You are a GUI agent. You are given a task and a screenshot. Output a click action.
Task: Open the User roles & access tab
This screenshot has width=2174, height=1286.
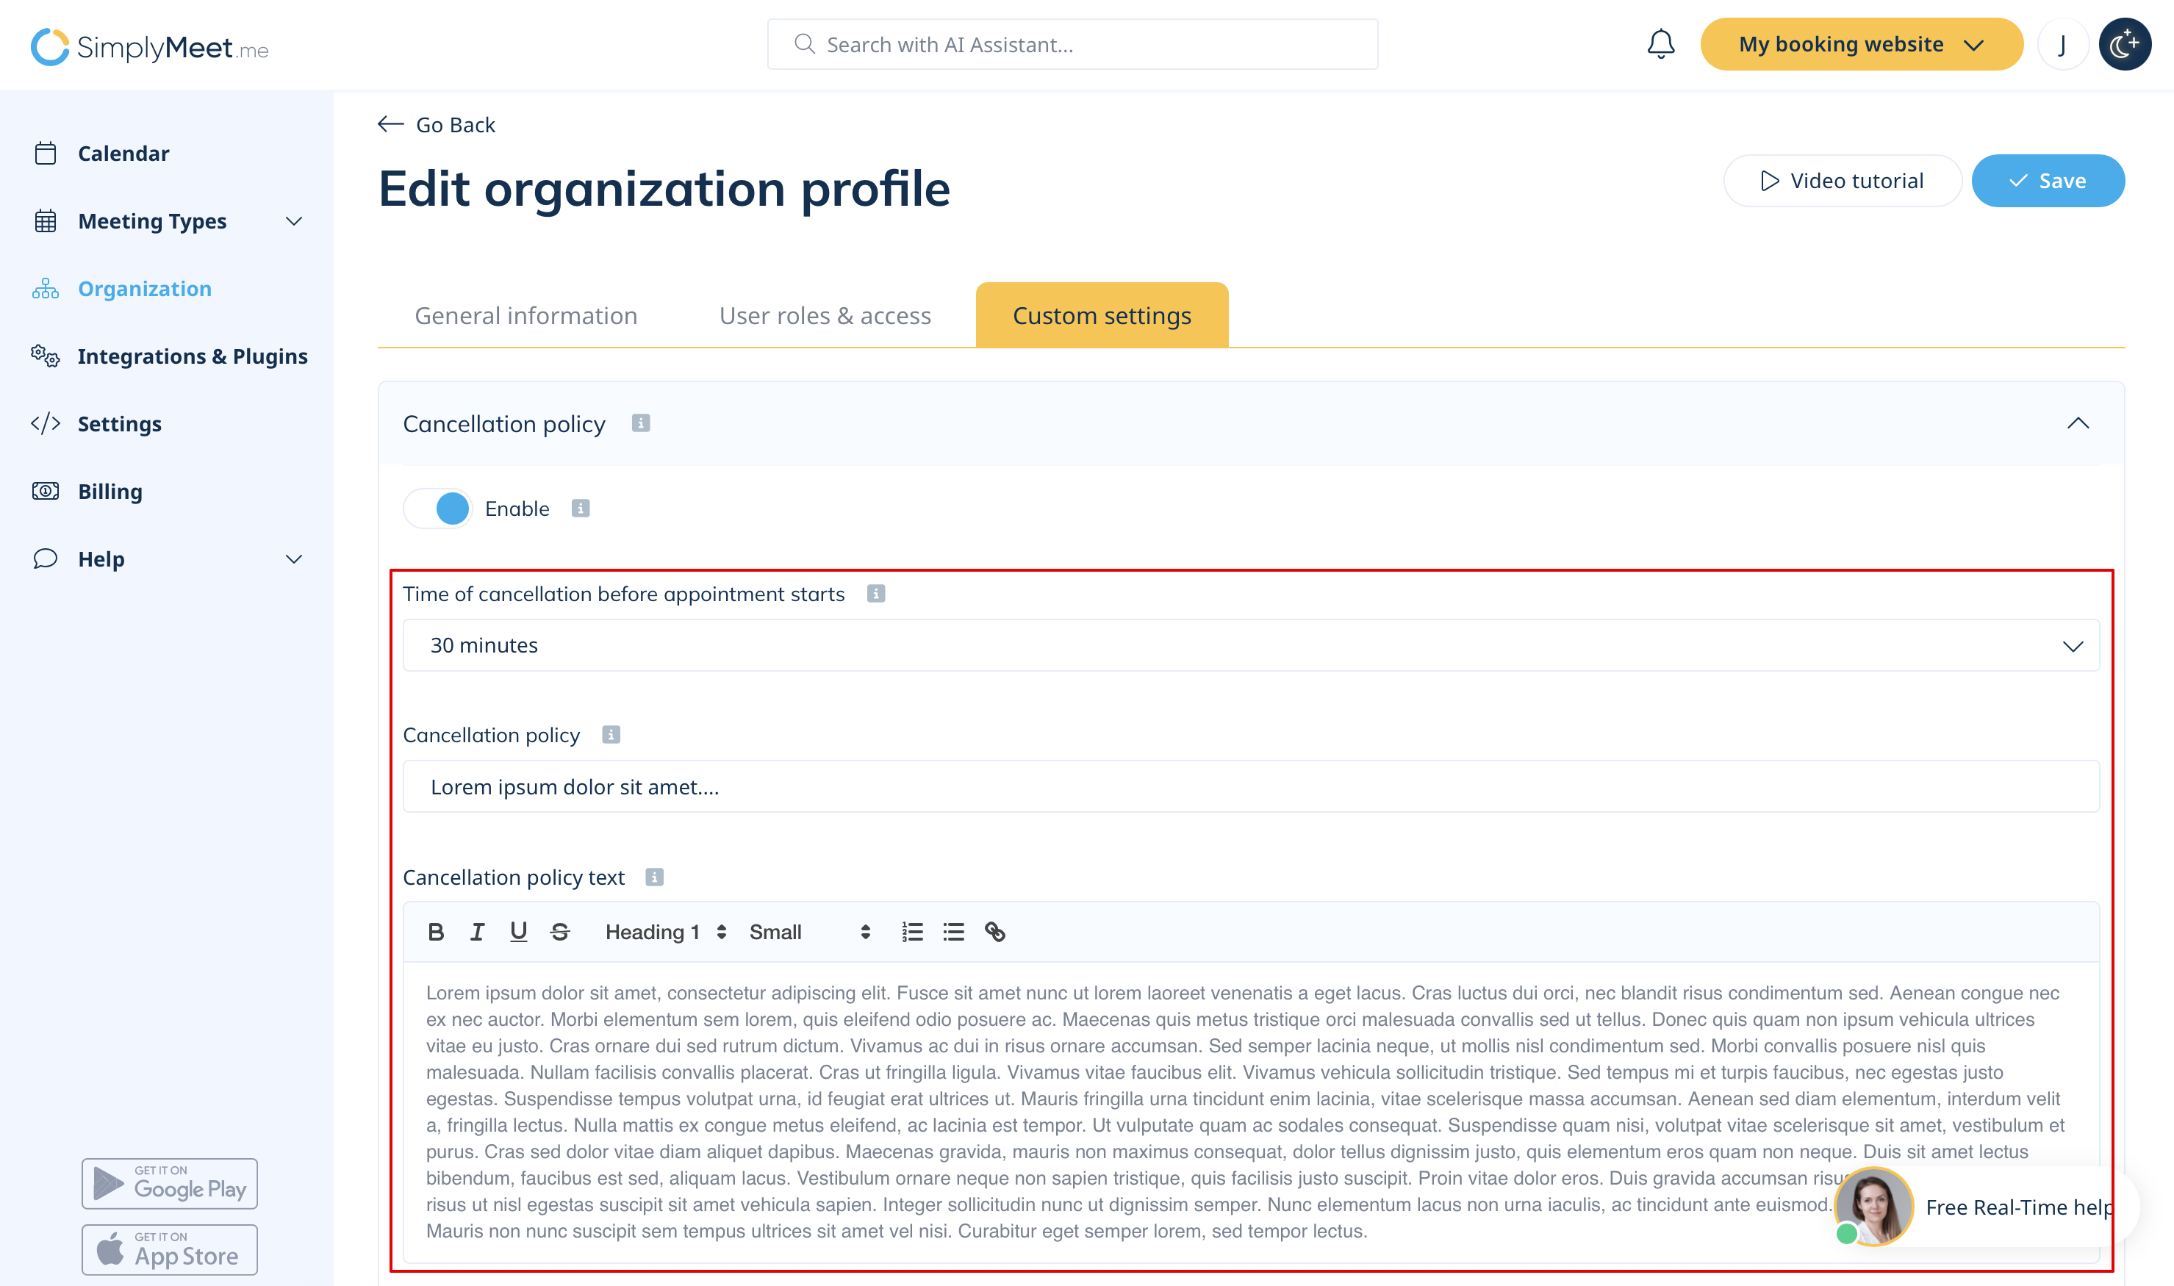tap(824, 315)
